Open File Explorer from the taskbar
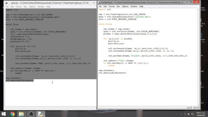Viewport: 208px width, 117px height. [x=21, y=114]
